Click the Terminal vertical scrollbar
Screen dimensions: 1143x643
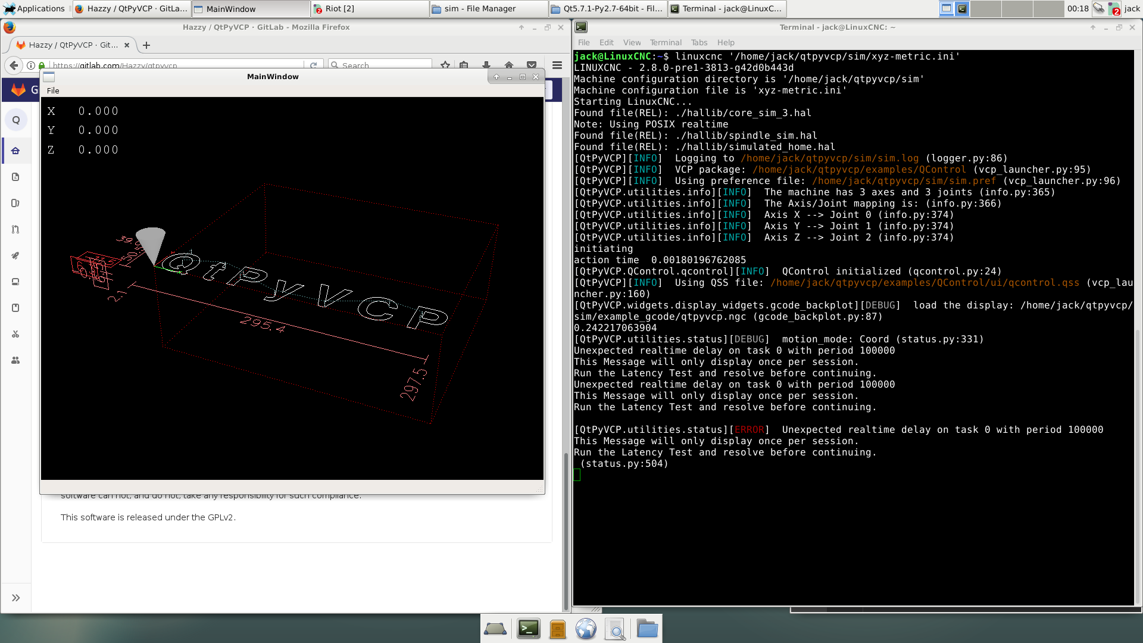point(1138,466)
